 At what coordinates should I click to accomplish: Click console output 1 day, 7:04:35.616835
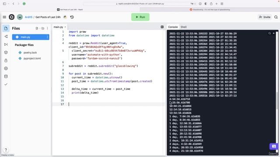[185, 116]
